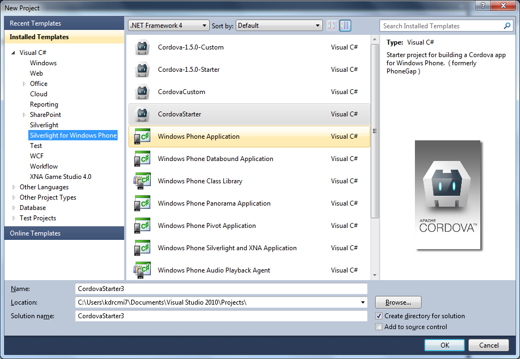
Task: Open the .NET Framework 4 dropdown
Action: (168, 26)
